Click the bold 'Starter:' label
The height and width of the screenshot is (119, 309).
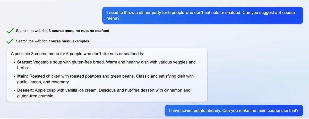[25, 62]
